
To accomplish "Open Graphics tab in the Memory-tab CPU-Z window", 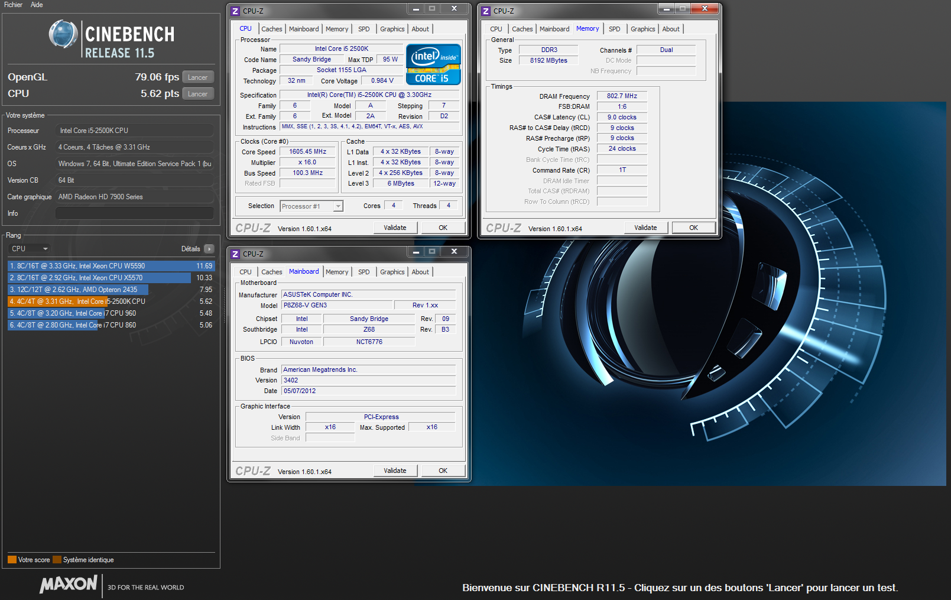I will (642, 29).
